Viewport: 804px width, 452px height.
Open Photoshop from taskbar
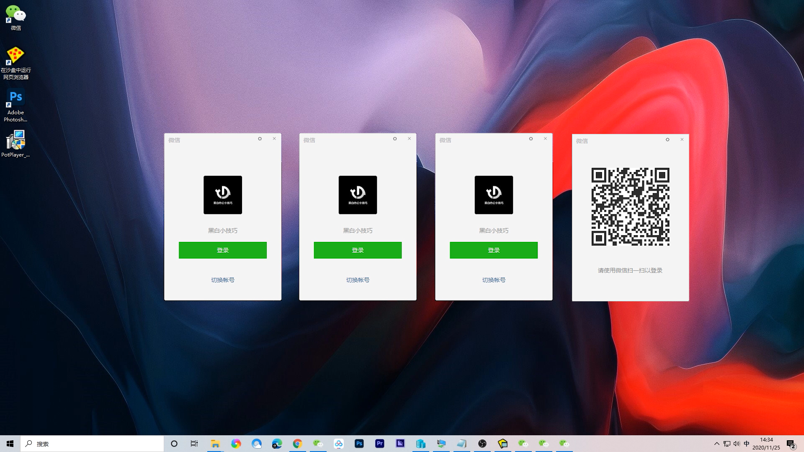click(x=359, y=444)
